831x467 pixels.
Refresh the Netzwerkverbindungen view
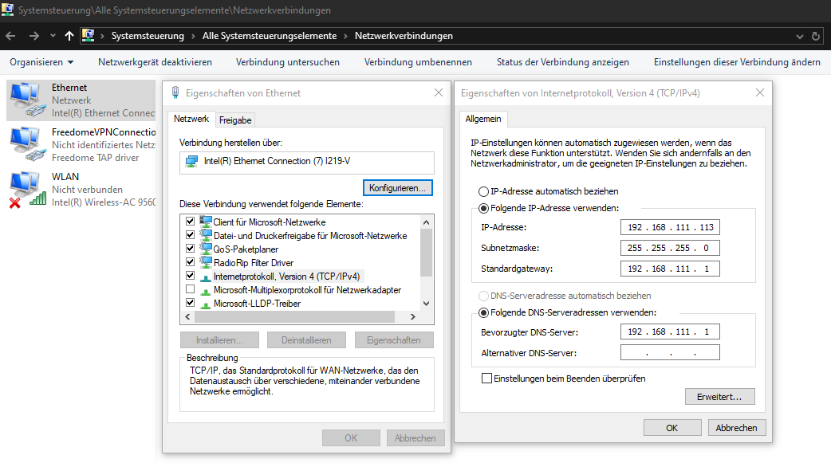point(816,37)
